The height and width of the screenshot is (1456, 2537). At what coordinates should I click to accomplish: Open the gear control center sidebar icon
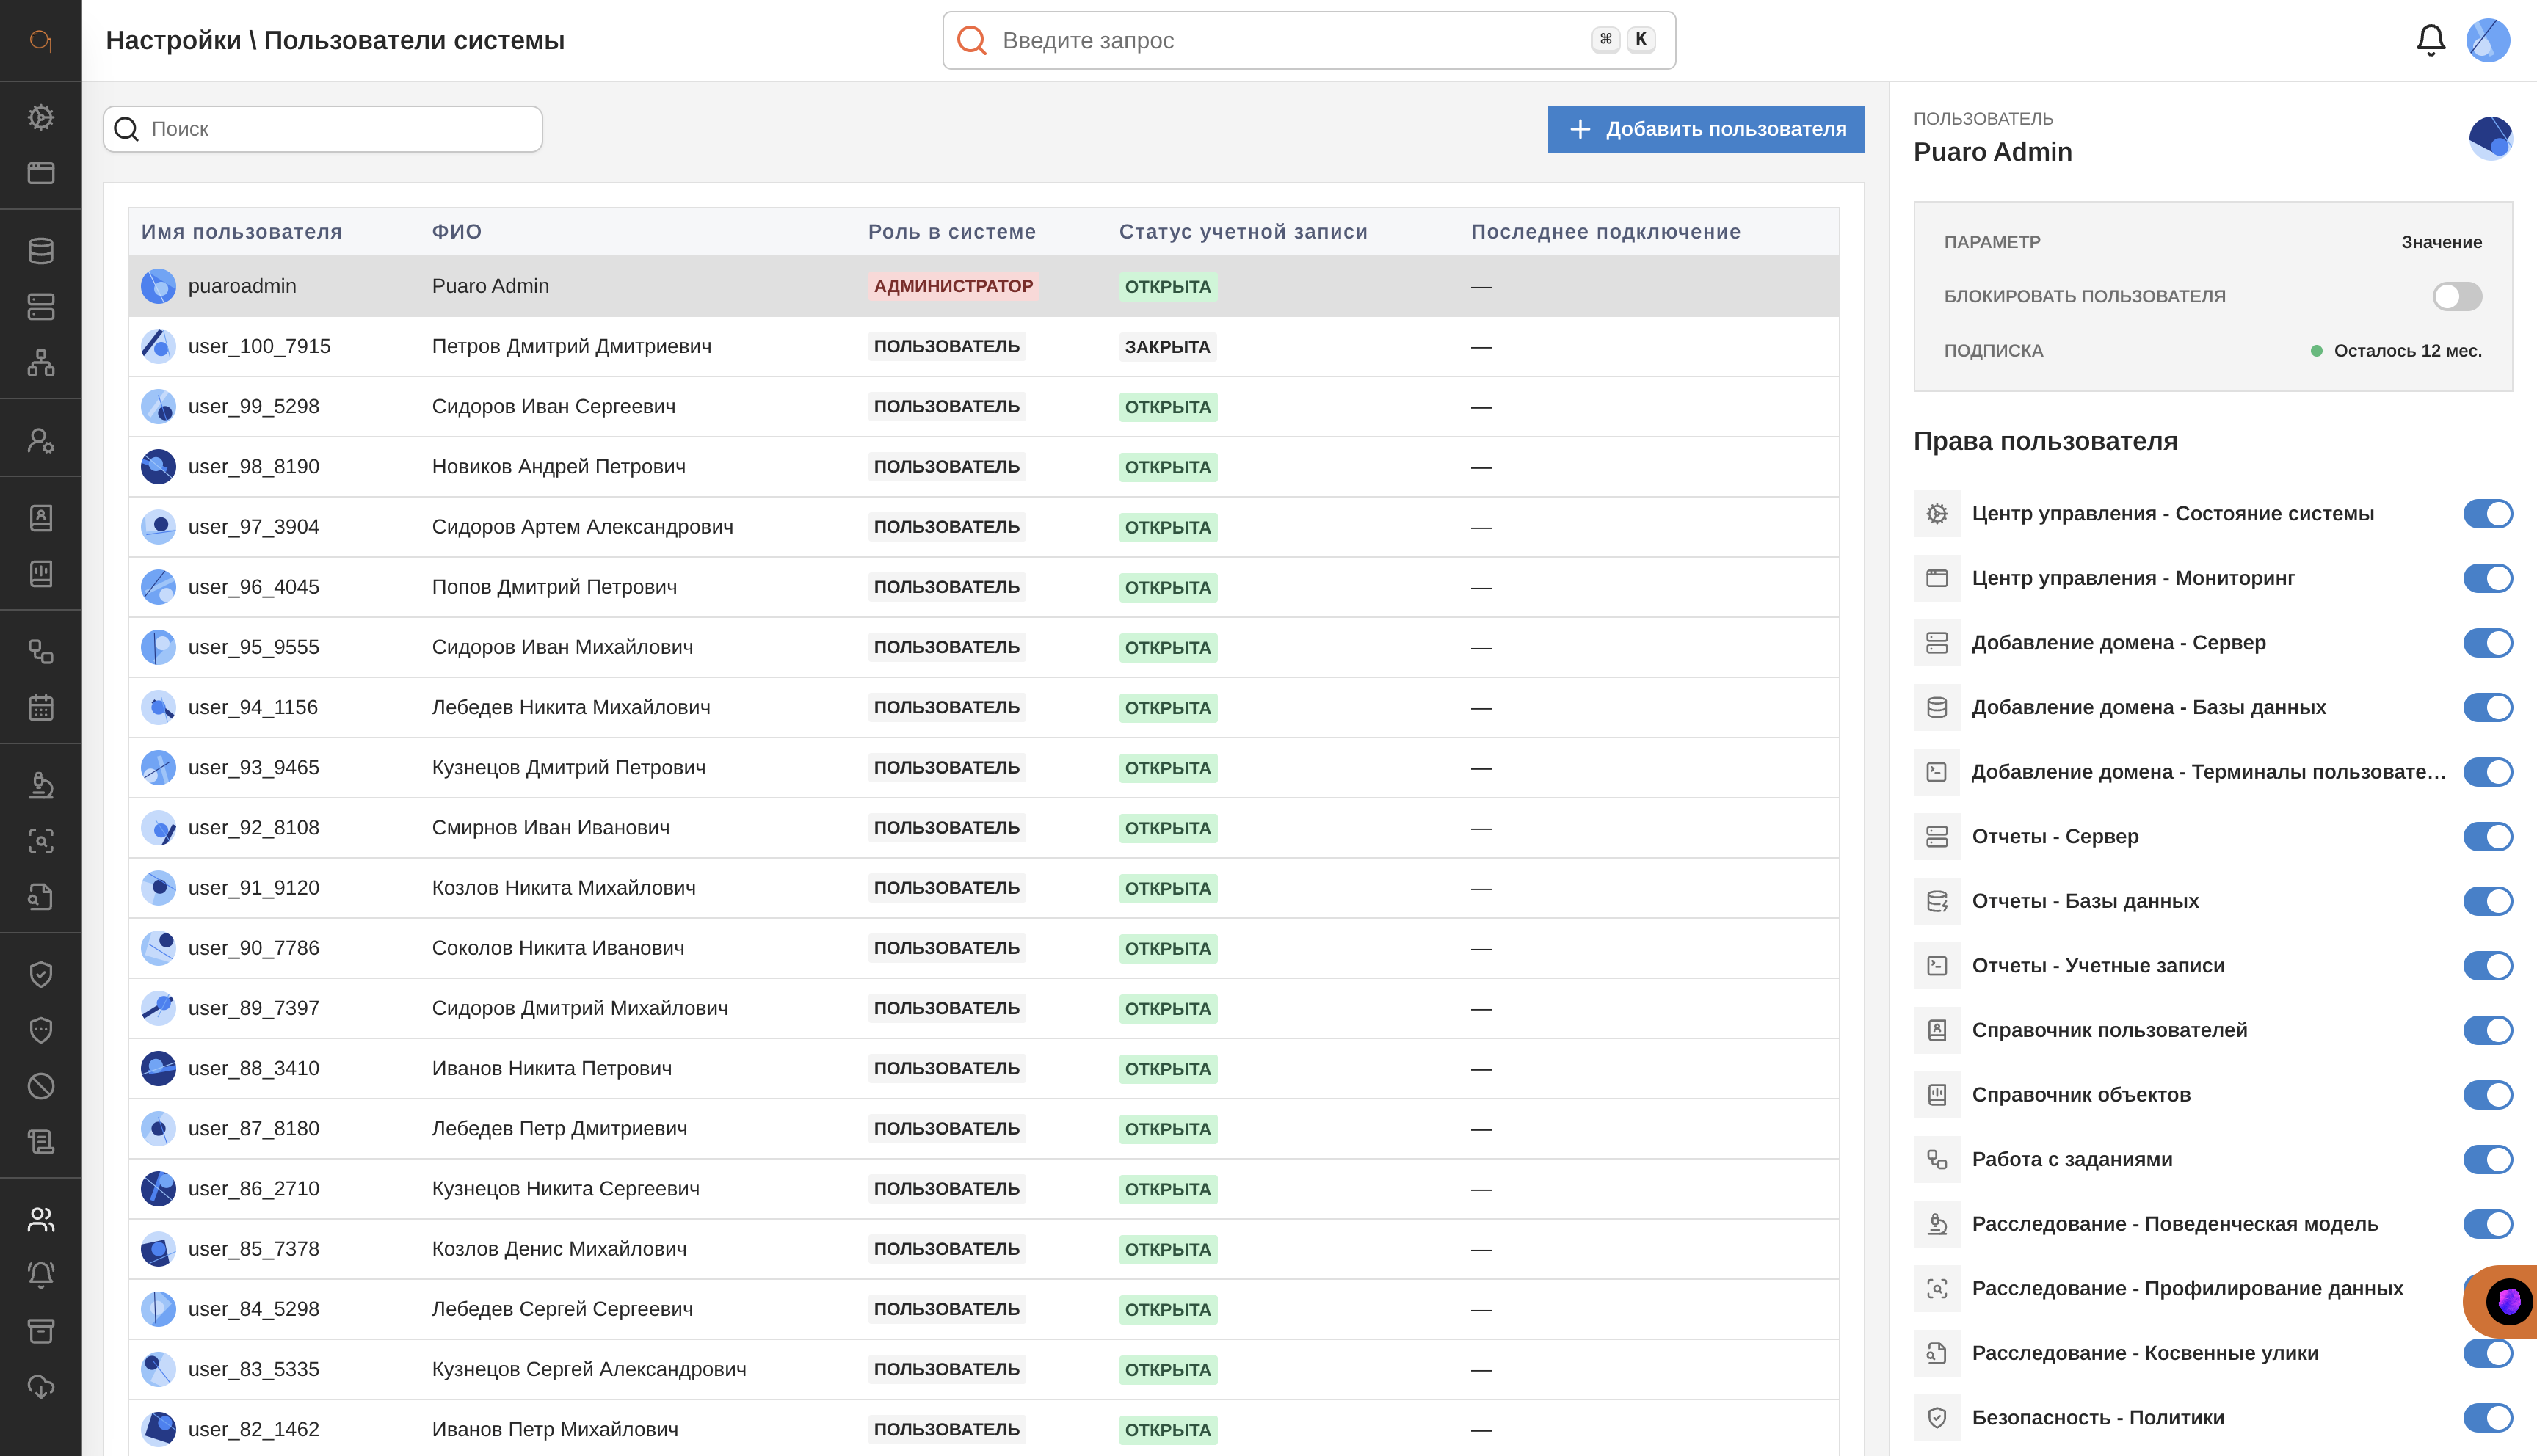[41, 117]
